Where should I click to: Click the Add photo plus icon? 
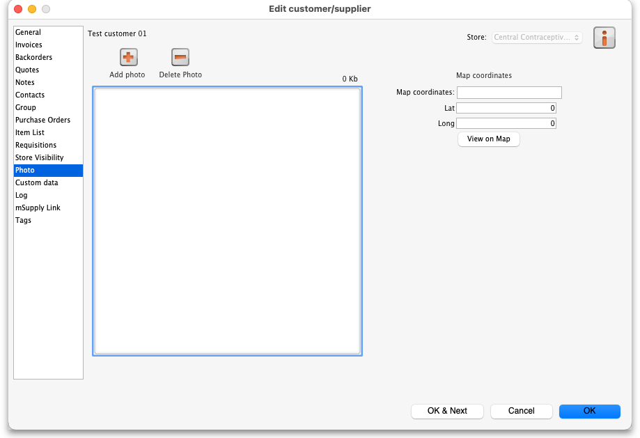[129, 57]
